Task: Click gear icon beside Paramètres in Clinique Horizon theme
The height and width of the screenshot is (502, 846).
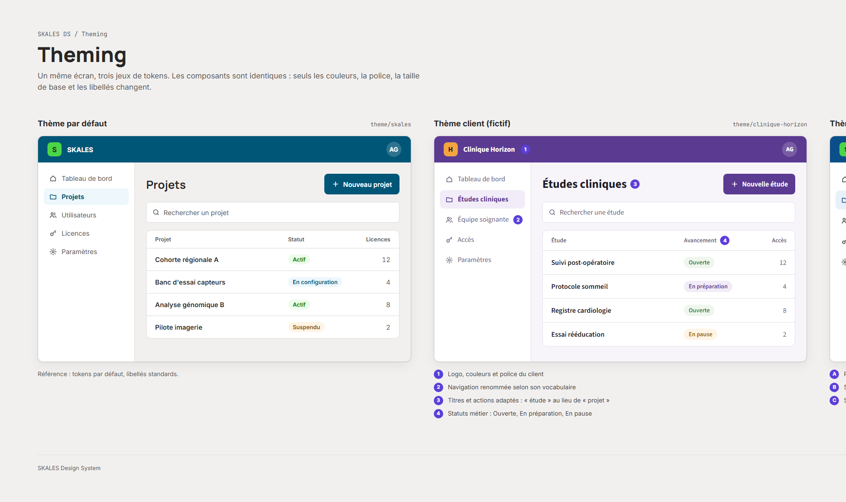Action: pyautogui.click(x=449, y=260)
